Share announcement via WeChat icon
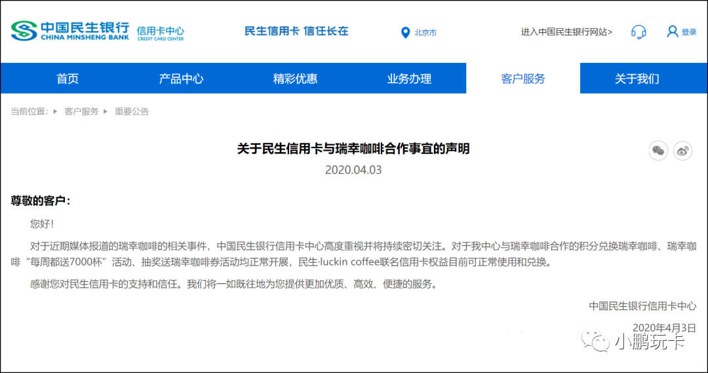The width and height of the screenshot is (708, 373). (658, 151)
